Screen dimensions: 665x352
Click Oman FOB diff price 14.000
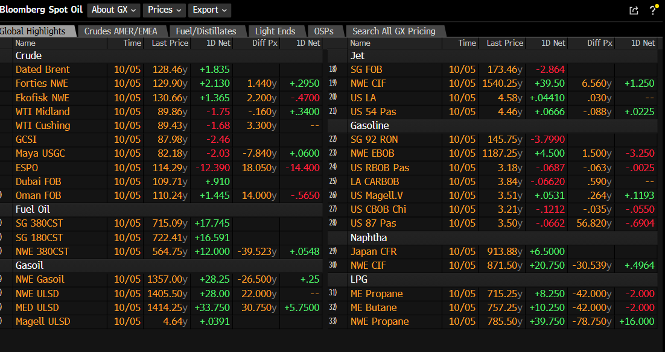259,196
